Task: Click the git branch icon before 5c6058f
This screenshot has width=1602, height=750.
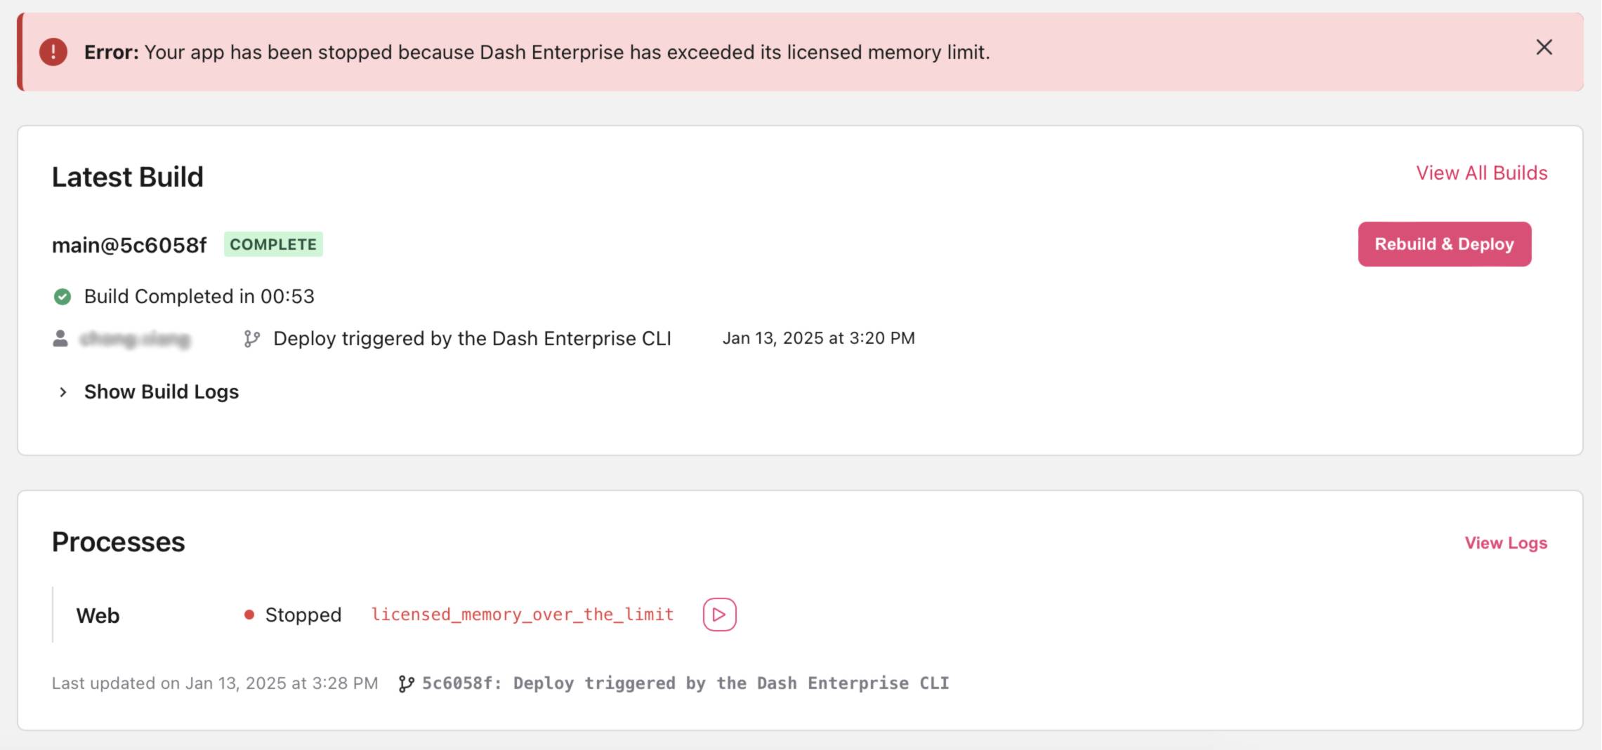Action: 406,683
